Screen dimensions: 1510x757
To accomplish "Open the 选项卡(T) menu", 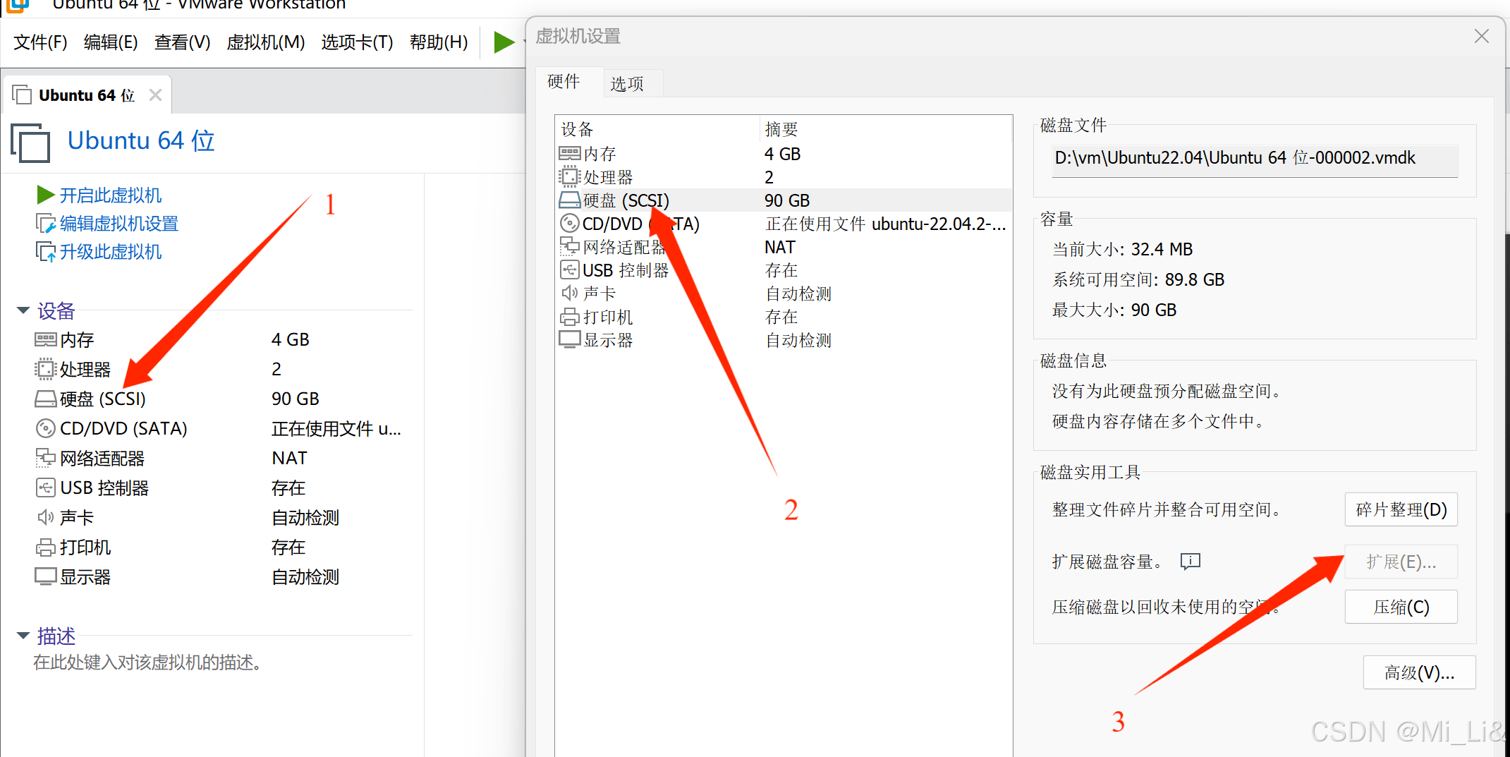I will (x=357, y=42).
